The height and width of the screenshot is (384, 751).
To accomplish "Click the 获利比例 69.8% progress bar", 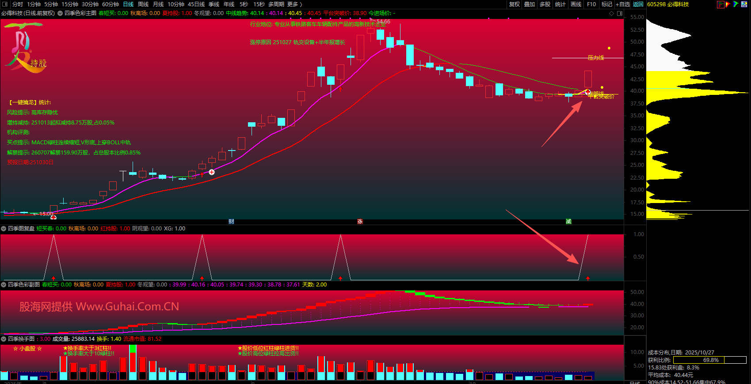I will pos(709,360).
